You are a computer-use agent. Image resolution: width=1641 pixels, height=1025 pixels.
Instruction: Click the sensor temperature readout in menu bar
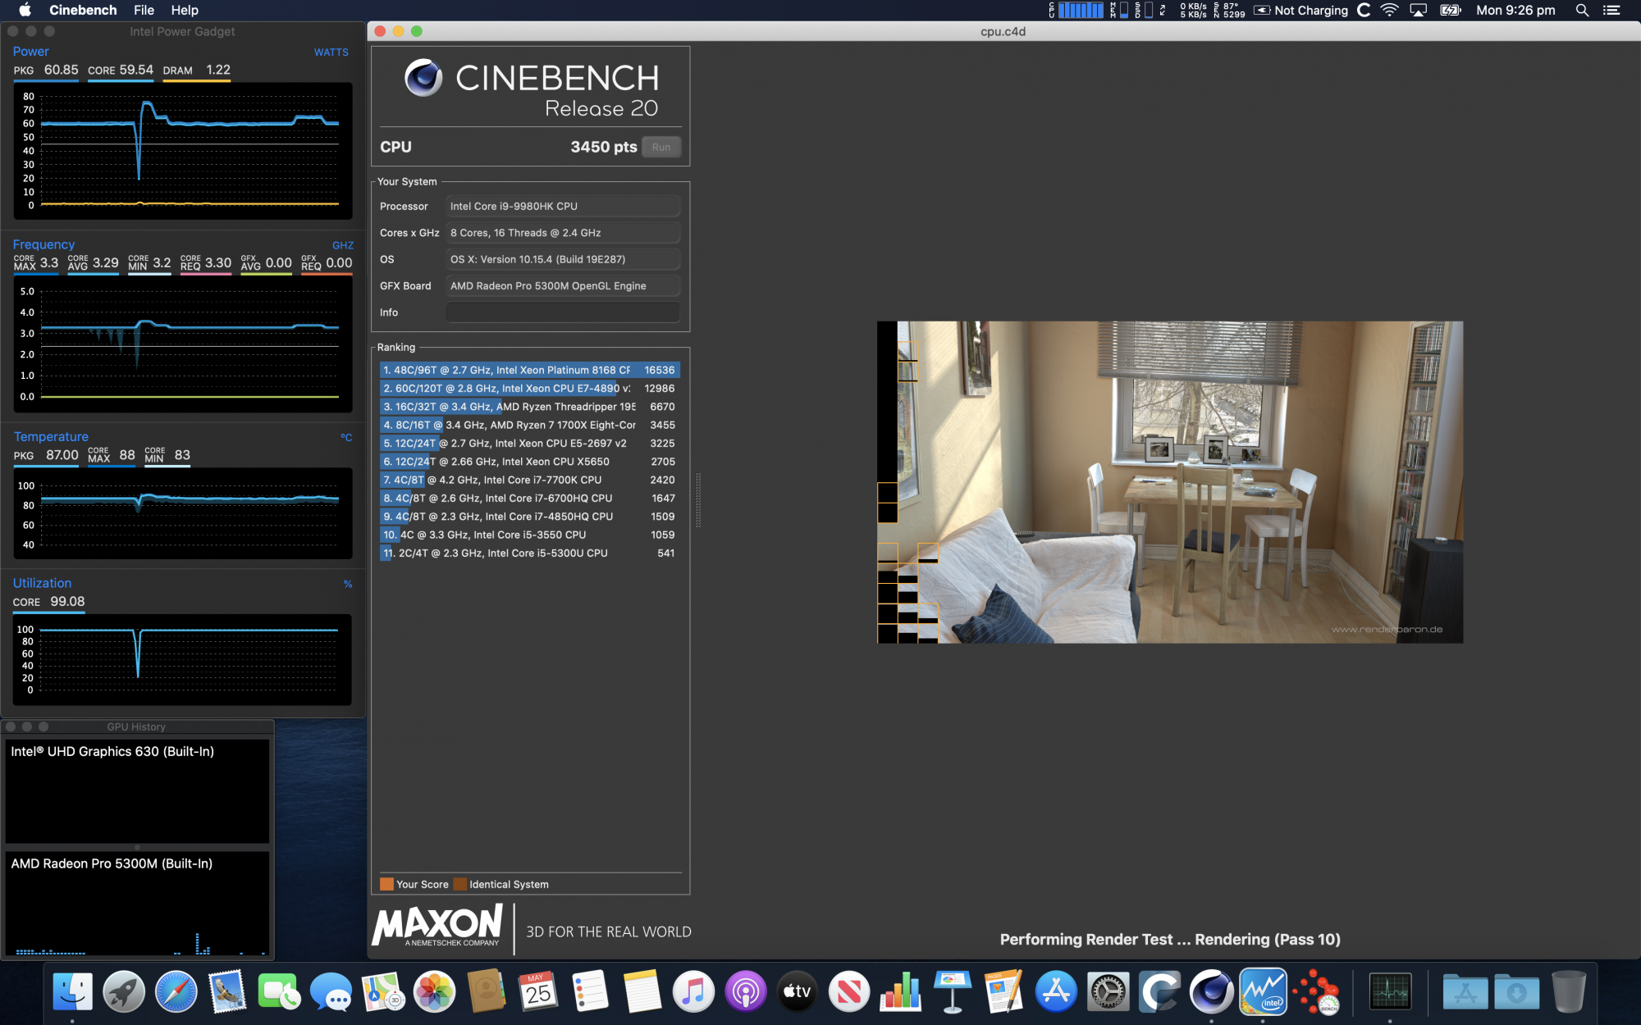pos(1229,10)
